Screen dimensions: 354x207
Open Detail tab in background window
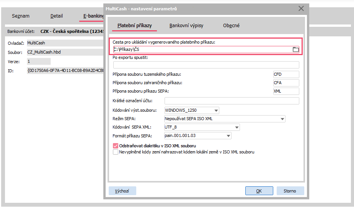[x=56, y=16]
